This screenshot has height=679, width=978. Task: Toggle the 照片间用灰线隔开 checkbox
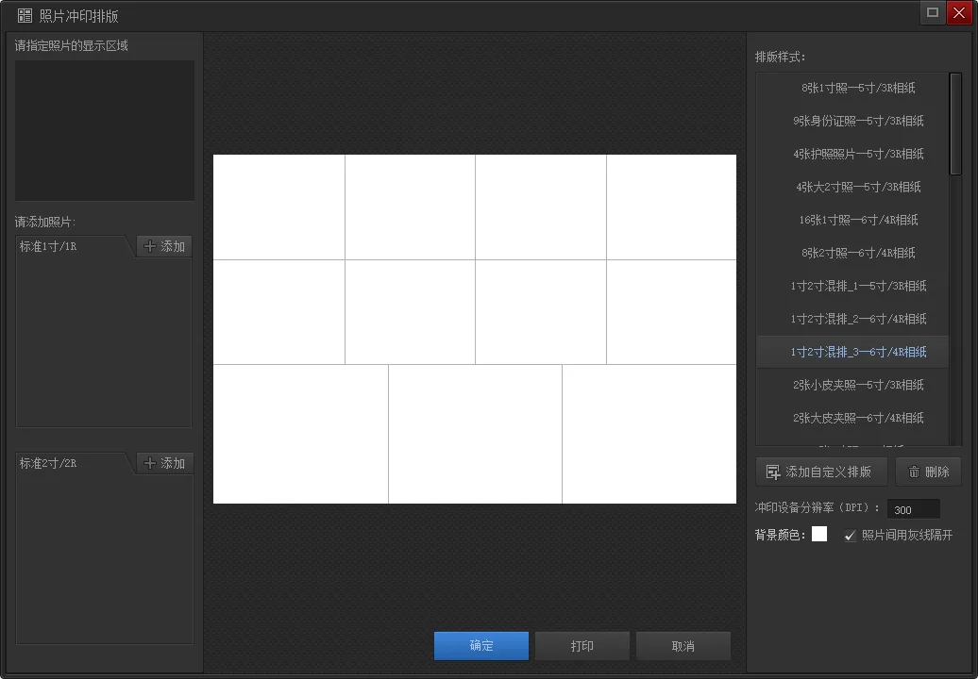click(850, 535)
